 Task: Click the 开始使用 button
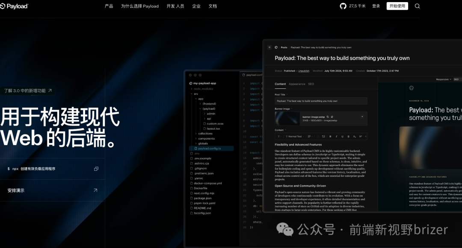(397, 6)
